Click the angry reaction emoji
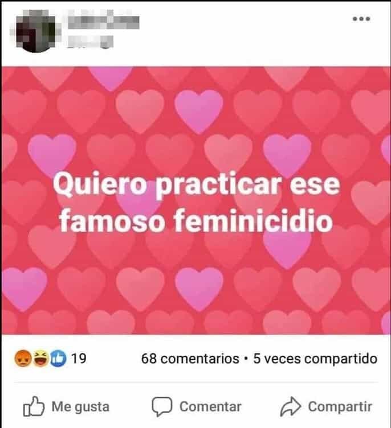The height and width of the screenshot is (428, 391). 23,358
